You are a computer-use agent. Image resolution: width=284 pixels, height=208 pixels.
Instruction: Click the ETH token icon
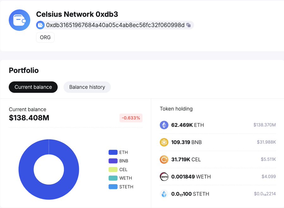pos(164,125)
